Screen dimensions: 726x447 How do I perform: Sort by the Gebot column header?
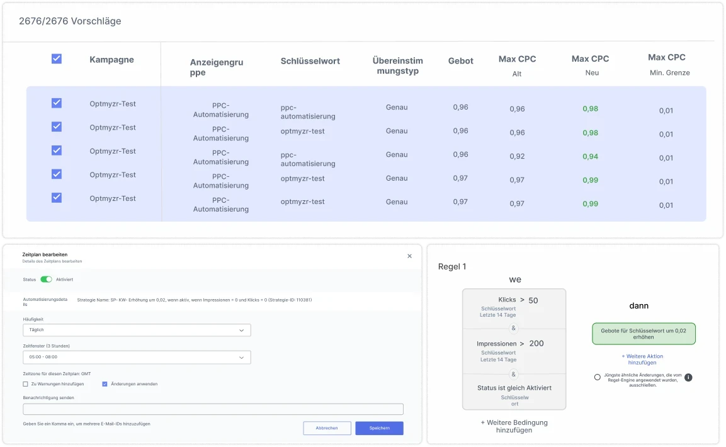(460, 61)
